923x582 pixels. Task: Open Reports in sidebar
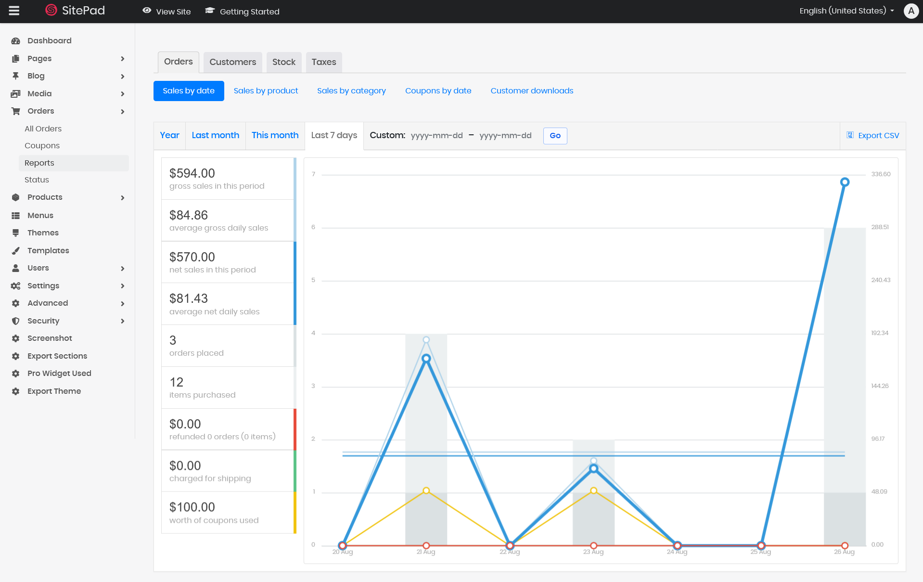pos(74,163)
